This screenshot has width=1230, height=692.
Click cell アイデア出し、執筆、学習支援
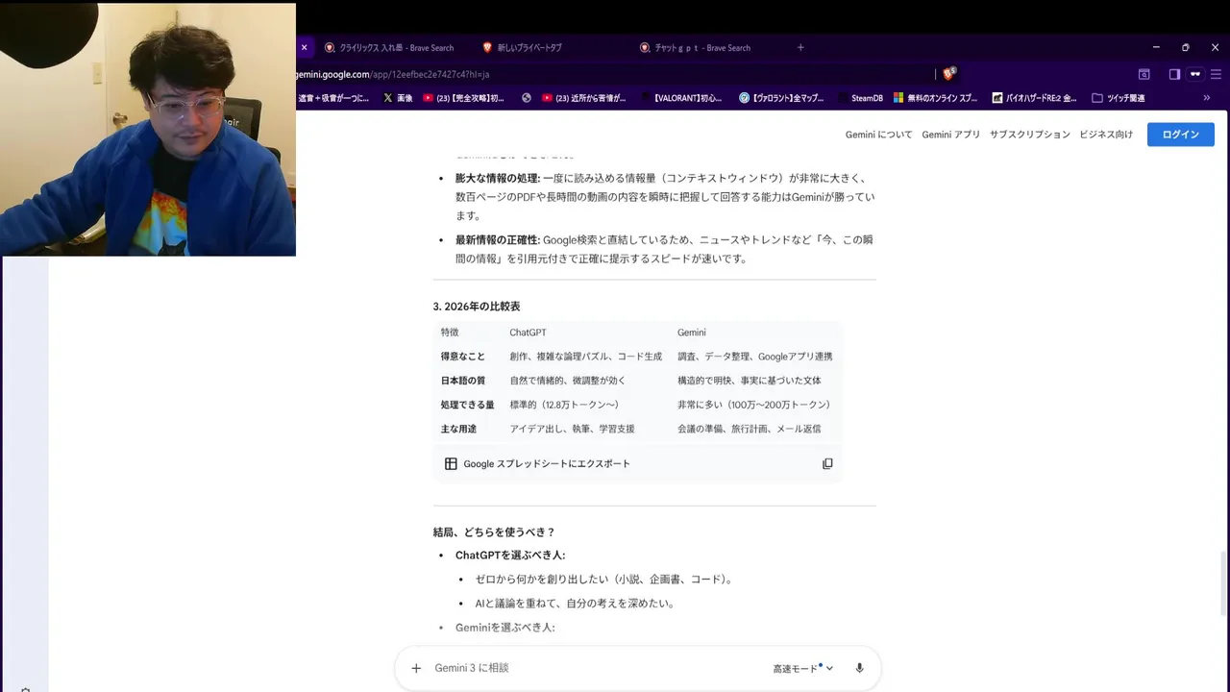(572, 429)
